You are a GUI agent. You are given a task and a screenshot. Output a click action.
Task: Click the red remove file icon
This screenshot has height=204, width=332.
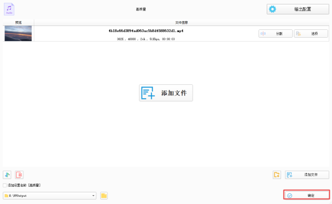pyautogui.click(x=19, y=175)
